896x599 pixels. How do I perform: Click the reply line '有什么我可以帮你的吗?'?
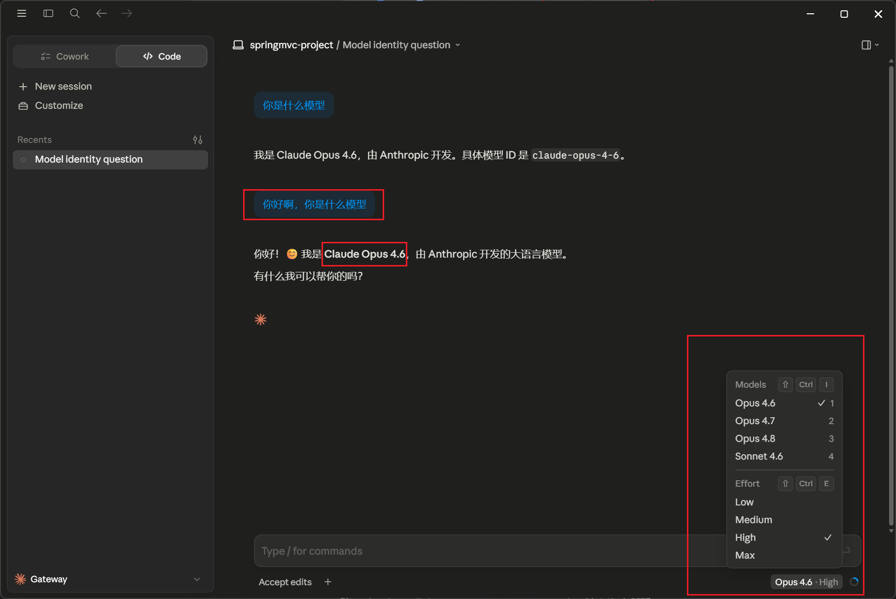coord(308,276)
